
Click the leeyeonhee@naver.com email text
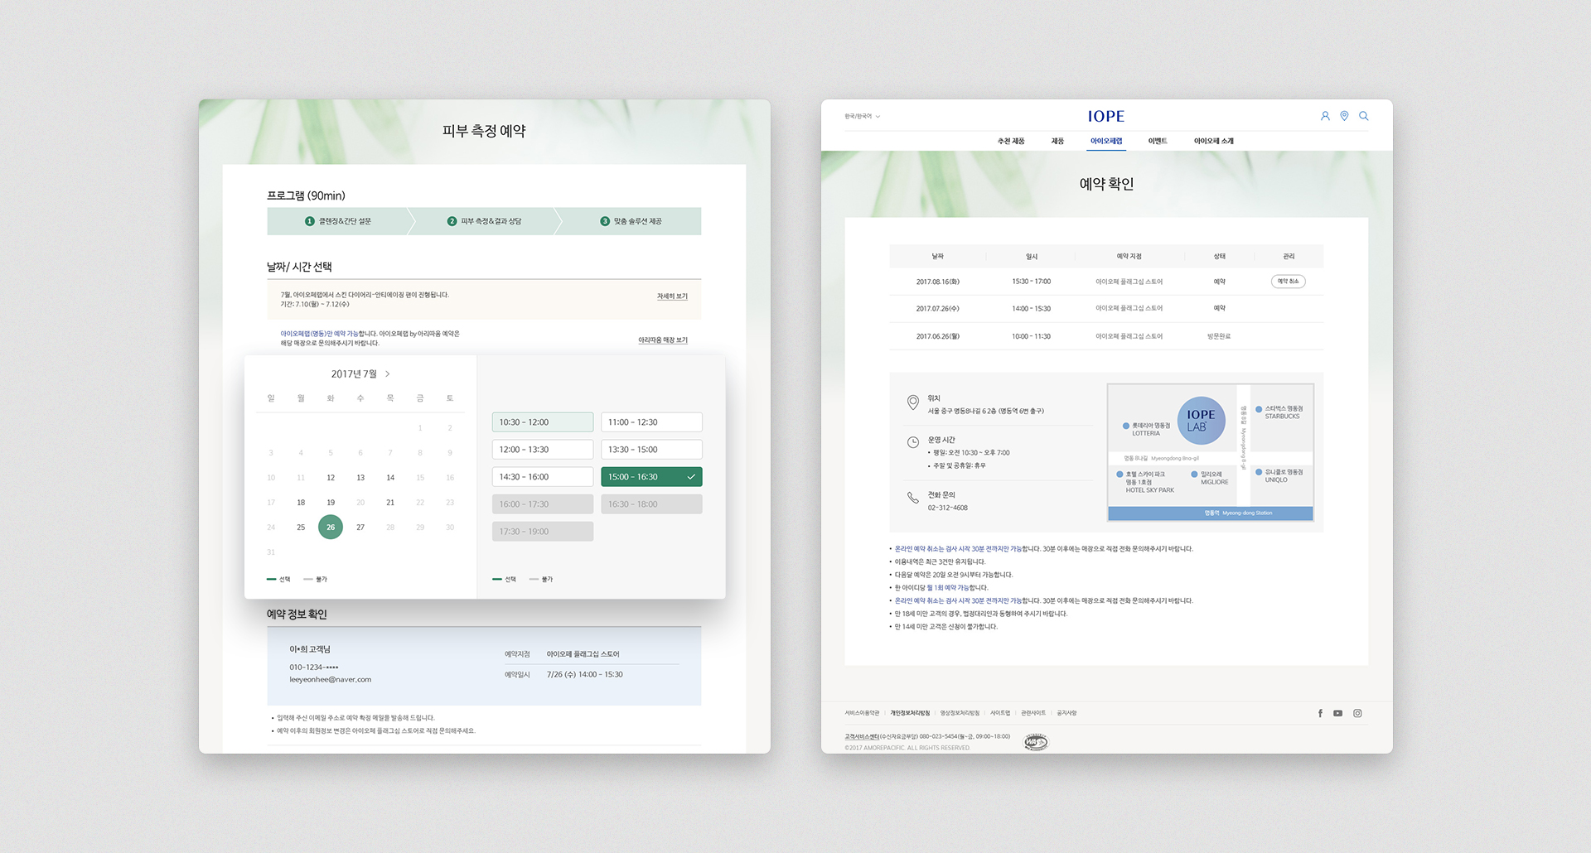coord(330,680)
